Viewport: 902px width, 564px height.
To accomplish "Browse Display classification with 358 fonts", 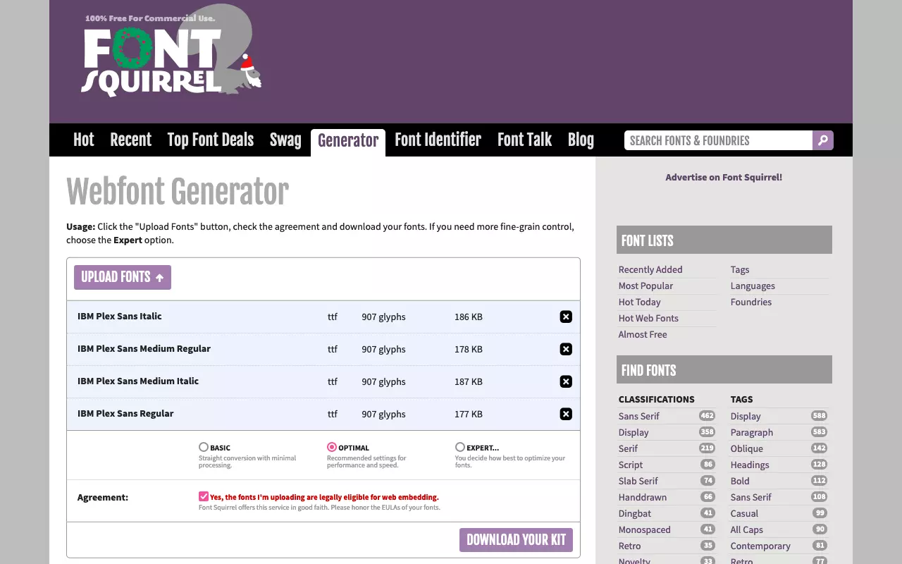I will (634, 432).
